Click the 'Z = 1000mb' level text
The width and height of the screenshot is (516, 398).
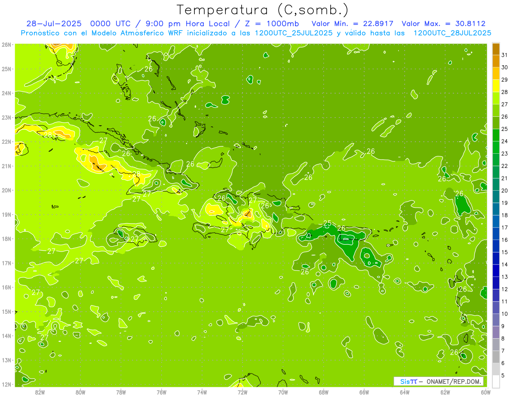click(x=271, y=24)
